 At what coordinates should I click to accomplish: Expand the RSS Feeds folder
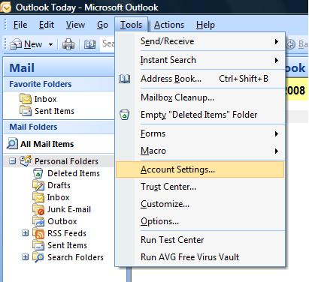pos(25,233)
